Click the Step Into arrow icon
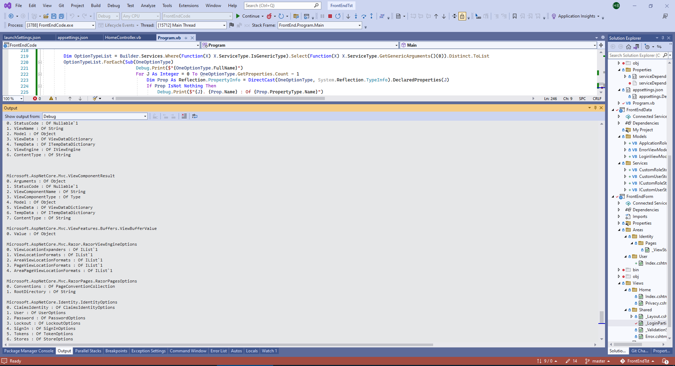The width and height of the screenshot is (675, 366). coord(356,16)
